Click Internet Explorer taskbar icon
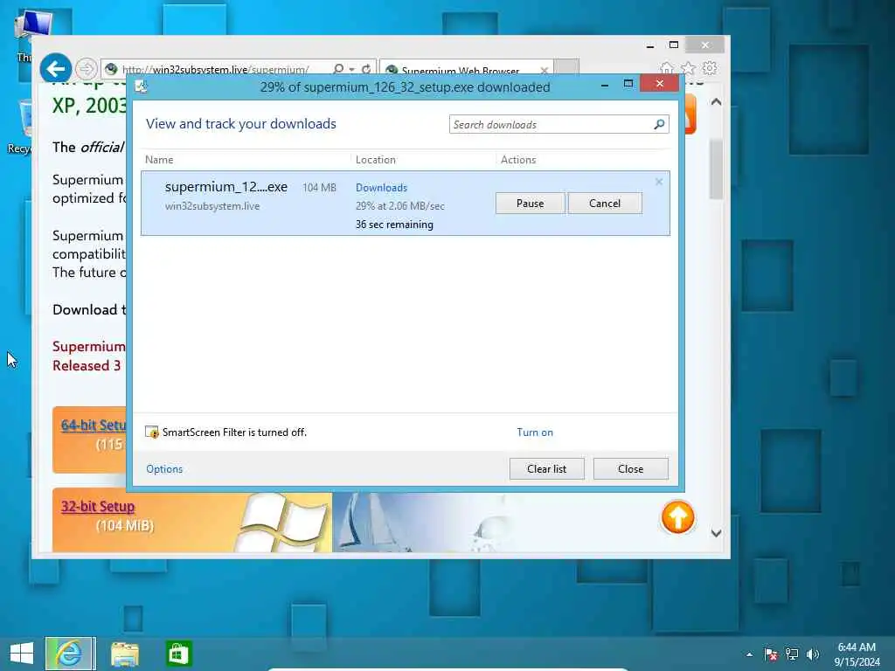The height and width of the screenshot is (671, 895). pyautogui.click(x=70, y=654)
